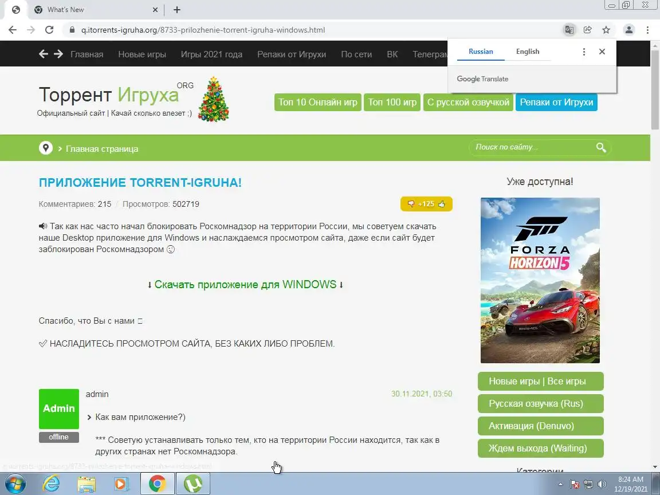
Task: Click the site's left arrow navigation icon
Action: 44,54
